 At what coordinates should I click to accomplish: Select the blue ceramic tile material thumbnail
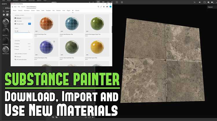pyautogui.click(x=72, y=24)
